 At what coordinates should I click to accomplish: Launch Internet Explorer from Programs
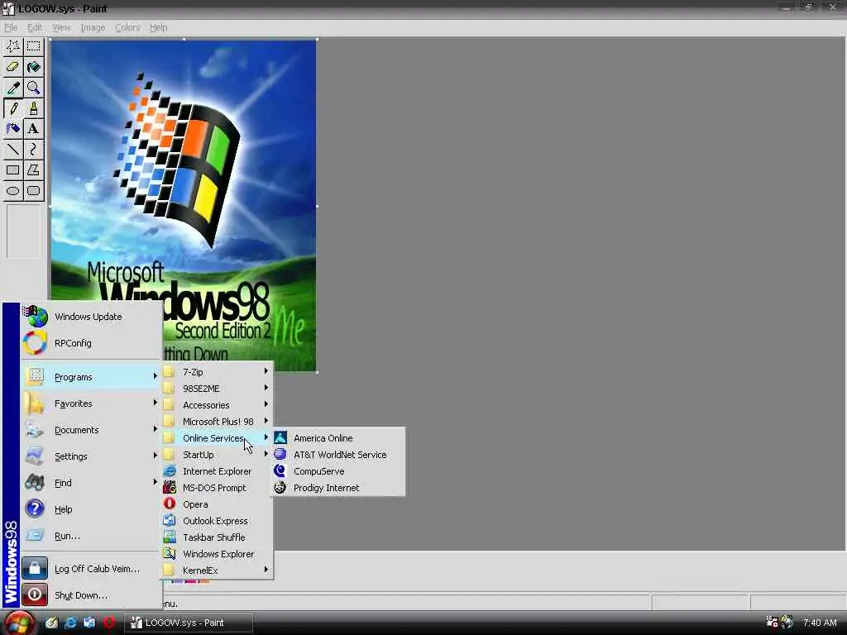click(218, 471)
